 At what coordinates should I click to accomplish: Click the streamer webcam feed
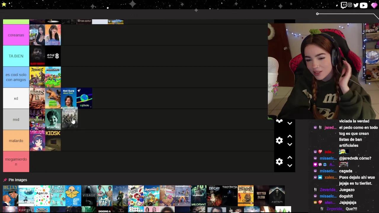coord(323,71)
